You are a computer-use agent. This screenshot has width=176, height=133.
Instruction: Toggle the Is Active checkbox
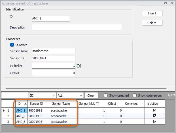pos(12,45)
